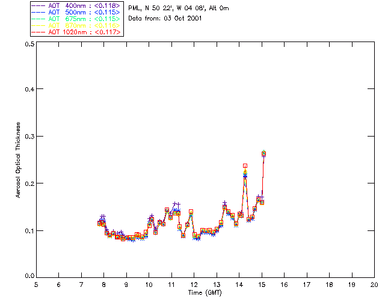Click the Data from 03 Oct 2001 text
385x308 pixels.
(x=165, y=19)
